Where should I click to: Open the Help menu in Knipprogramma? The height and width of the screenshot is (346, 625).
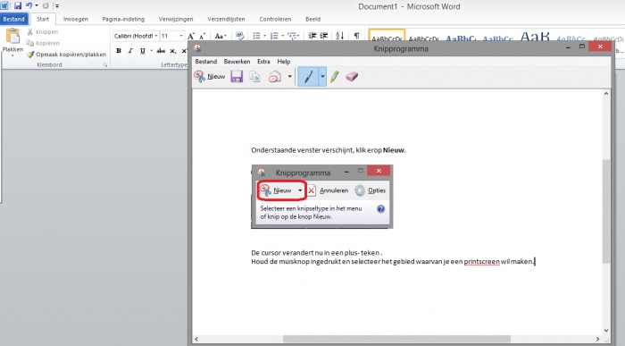point(283,62)
